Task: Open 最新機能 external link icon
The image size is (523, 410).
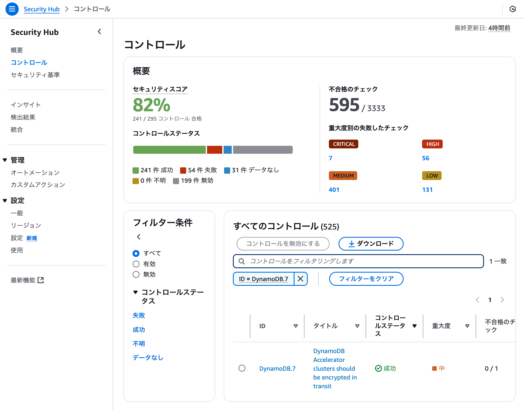Action: pyautogui.click(x=41, y=280)
